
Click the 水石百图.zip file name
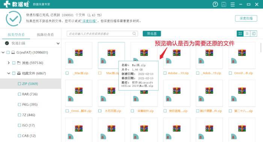(x=113, y=111)
